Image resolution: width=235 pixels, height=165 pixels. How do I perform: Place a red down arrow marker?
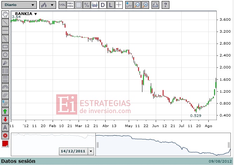(5, 120)
